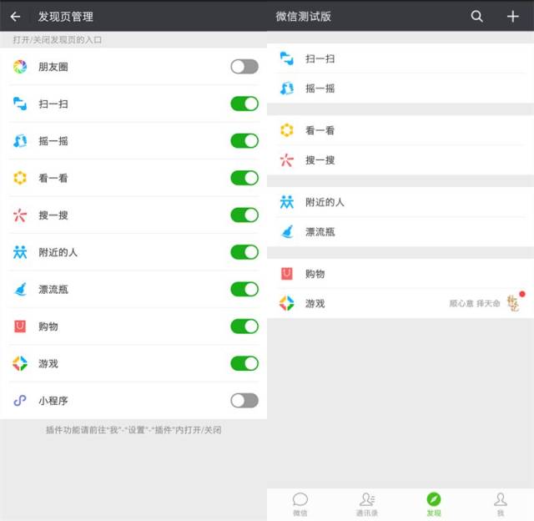The height and width of the screenshot is (521, 534).
Task: Open 摇一摇 shake icon in Discover list
Action: (286, 89)
